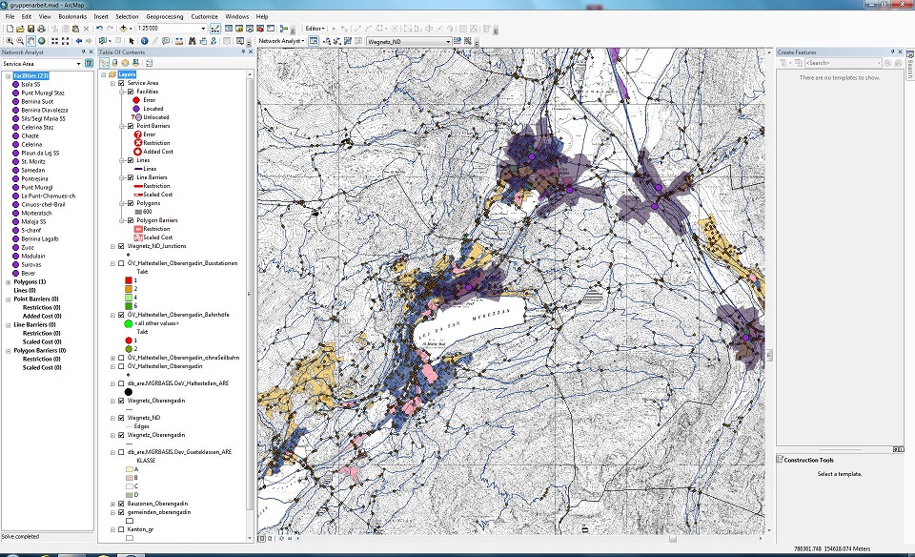Click the Save document icon
915x557 pixels.
[30, 29]
